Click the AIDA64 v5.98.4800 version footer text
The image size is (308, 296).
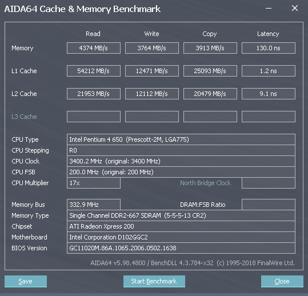tap(193, 263)
